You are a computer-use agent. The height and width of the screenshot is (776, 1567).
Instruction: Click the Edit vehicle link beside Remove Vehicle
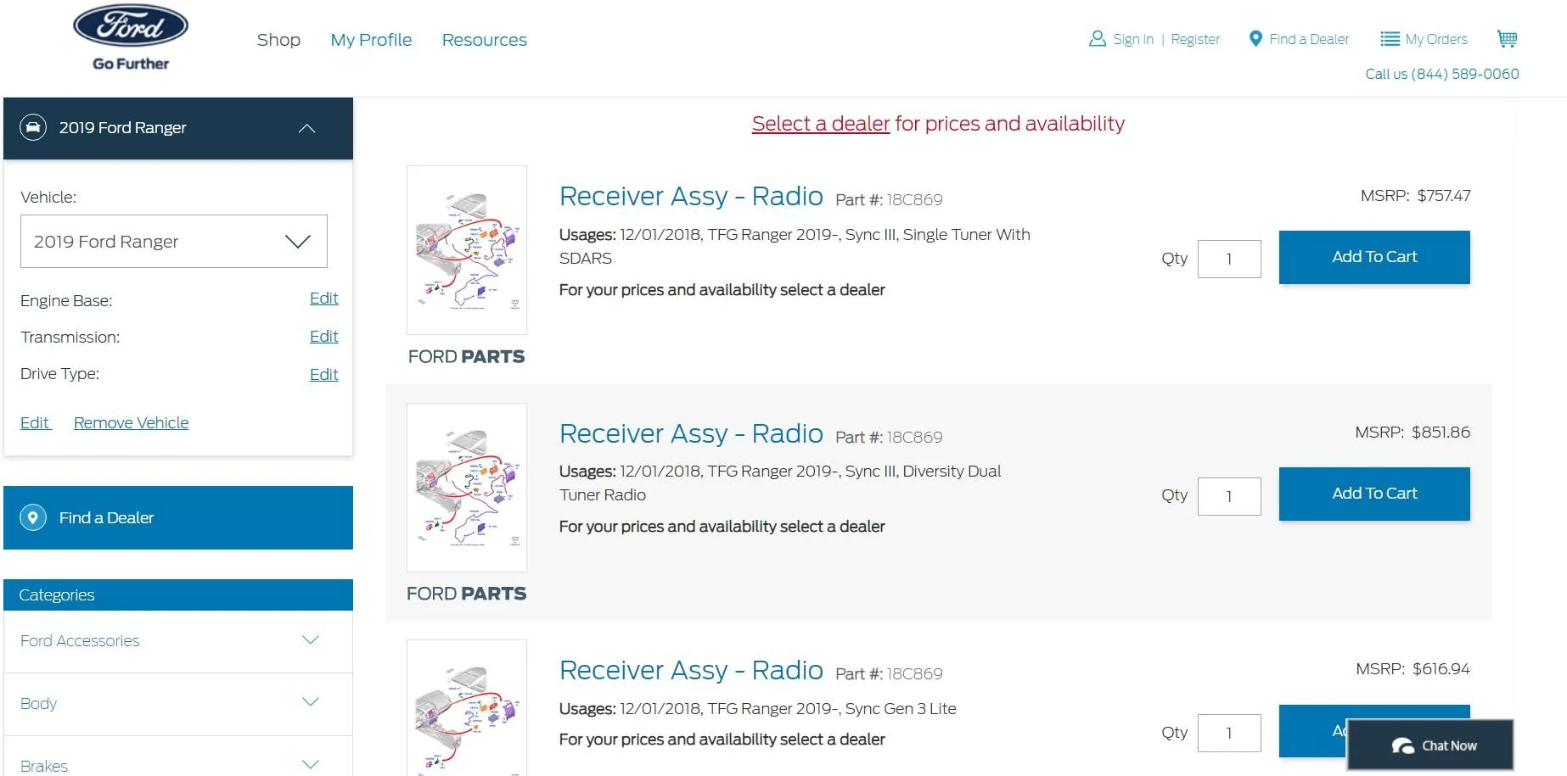35,422
